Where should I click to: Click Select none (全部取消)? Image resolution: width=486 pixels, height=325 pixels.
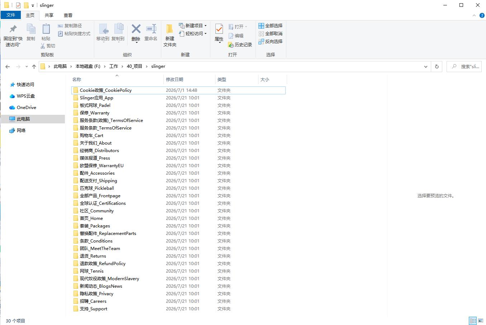click(271, 34)
